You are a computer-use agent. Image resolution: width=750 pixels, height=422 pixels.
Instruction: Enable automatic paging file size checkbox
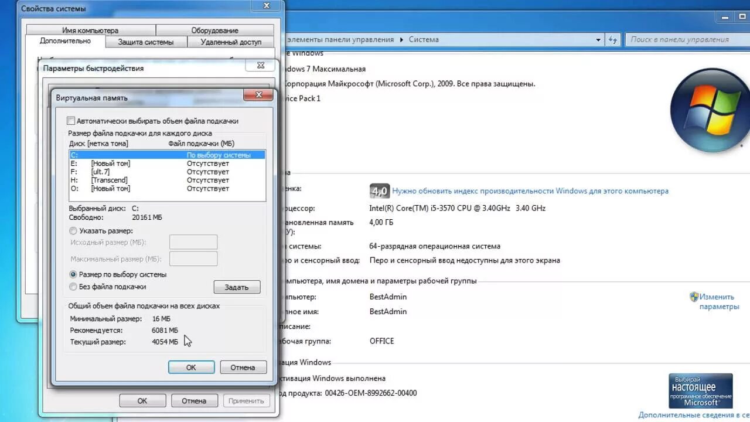point(71,121)
